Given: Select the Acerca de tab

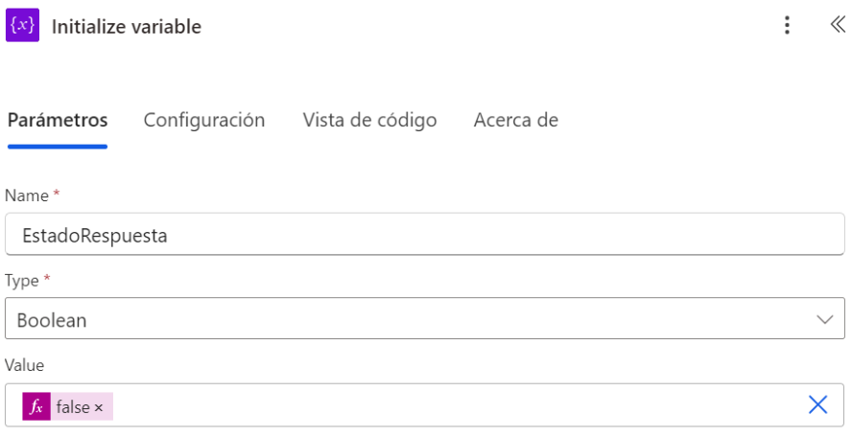Looking at the screenshot, I should [x=516, y=121].
